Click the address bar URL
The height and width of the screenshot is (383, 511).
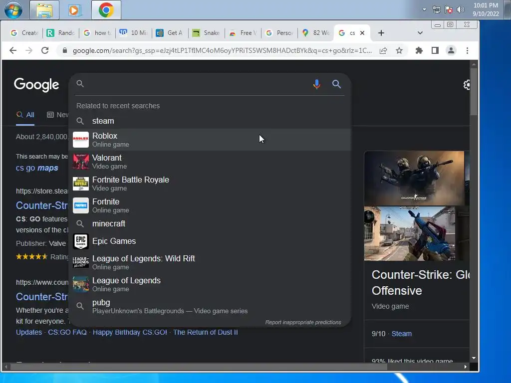pos(222,50)
